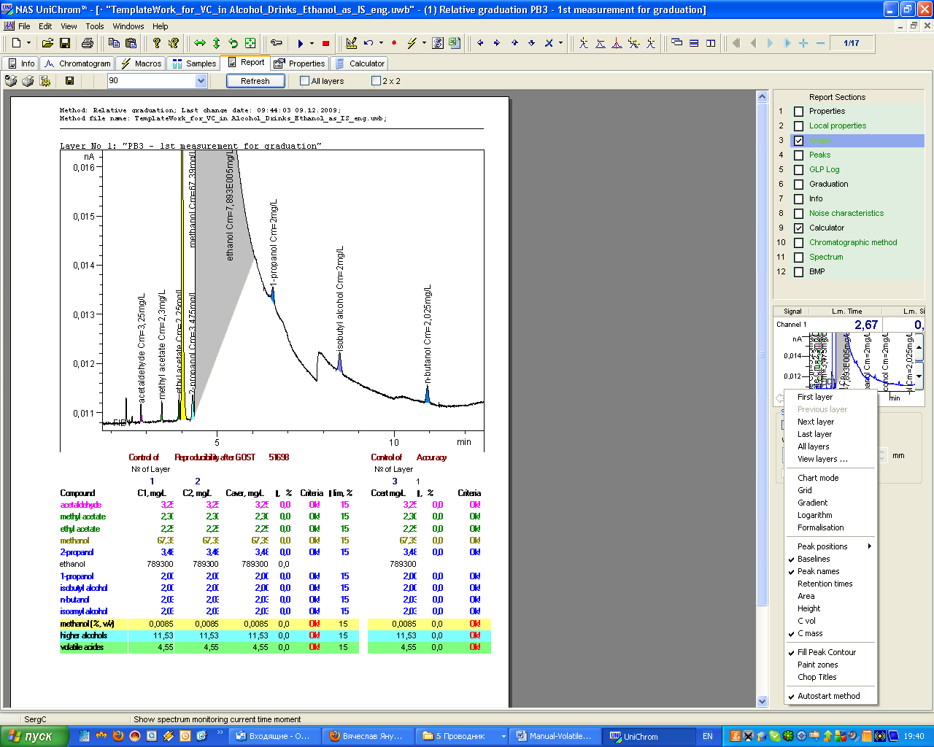
Task: Select Next layer in the context menu
Action: (x=830, y=422)
